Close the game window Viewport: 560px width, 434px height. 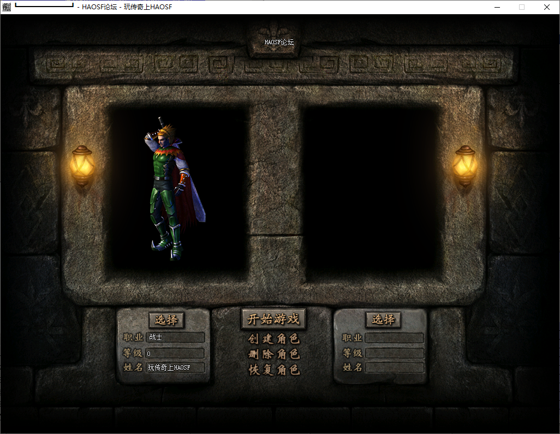547,7
